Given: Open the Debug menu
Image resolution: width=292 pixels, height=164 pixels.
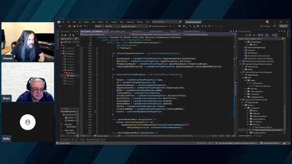Looking at the screenshot, I should (x=100, y=22).
